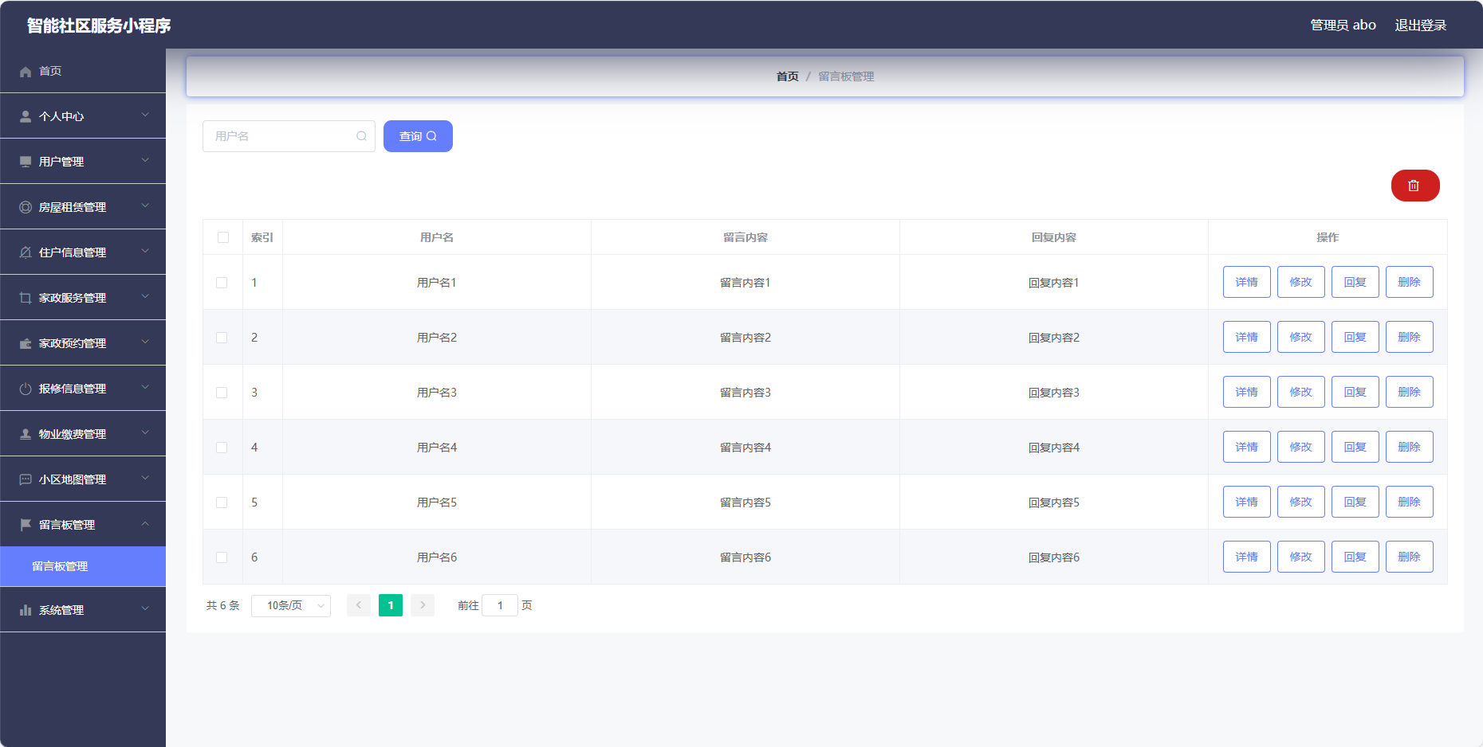Expand the 住户信息管理 chevron

click(145, 251)
